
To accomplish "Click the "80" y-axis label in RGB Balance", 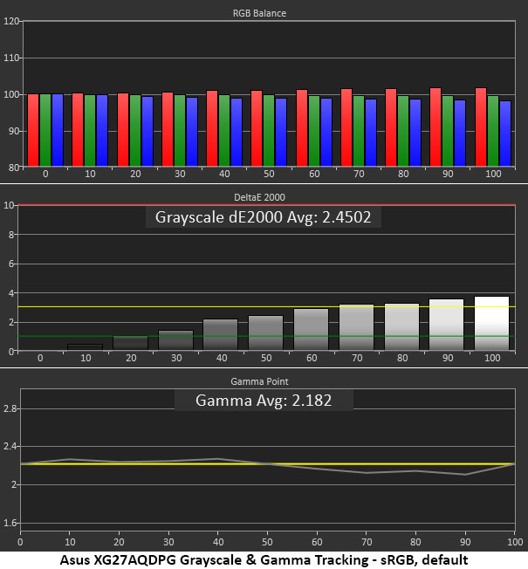I will click(x=14, y=168).
